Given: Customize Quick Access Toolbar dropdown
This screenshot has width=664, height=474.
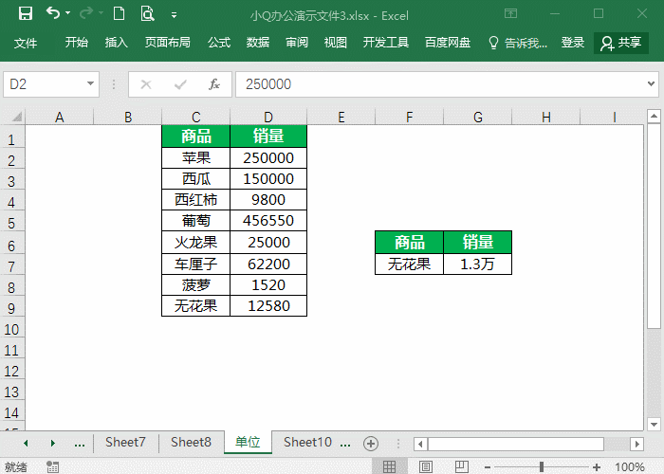Looking at the screenshot, I should [x=174, y=15].
